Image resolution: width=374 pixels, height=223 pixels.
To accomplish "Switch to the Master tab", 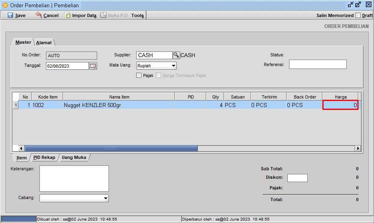I will [23, 42].
